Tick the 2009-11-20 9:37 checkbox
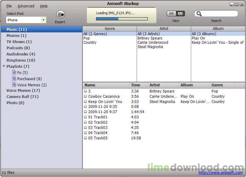The image size is (246, 177). click(x=85, y=112)
